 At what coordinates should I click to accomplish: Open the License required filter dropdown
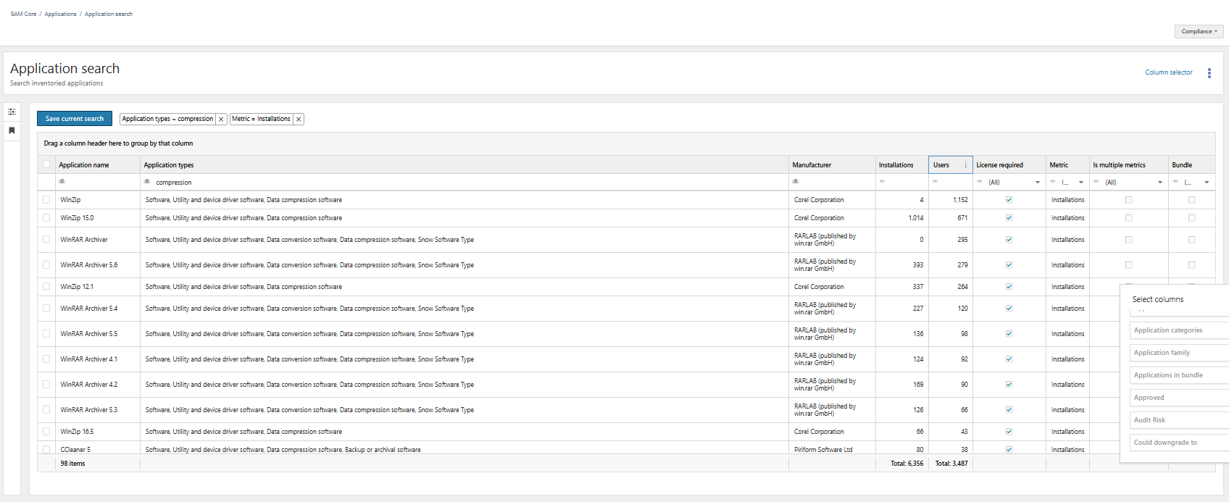pyautogui.click(x=1037, y=183)
